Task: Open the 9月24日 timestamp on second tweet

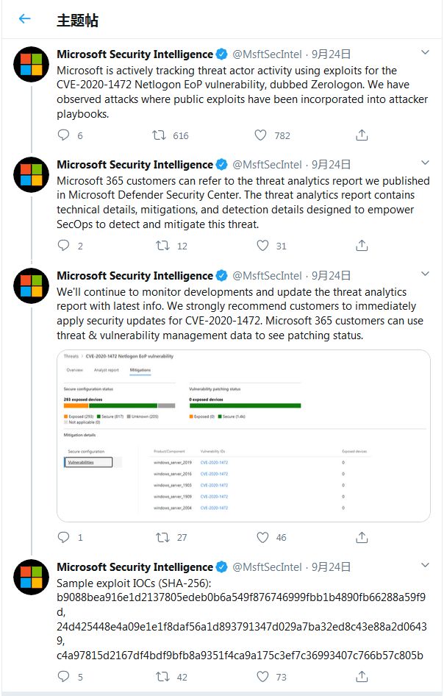Action: click(331, 165)
